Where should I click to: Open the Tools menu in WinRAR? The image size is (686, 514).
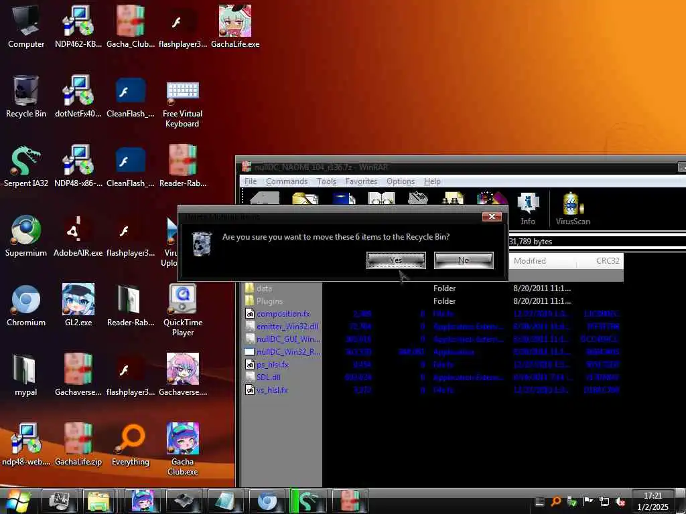click(x=326, y=181)
